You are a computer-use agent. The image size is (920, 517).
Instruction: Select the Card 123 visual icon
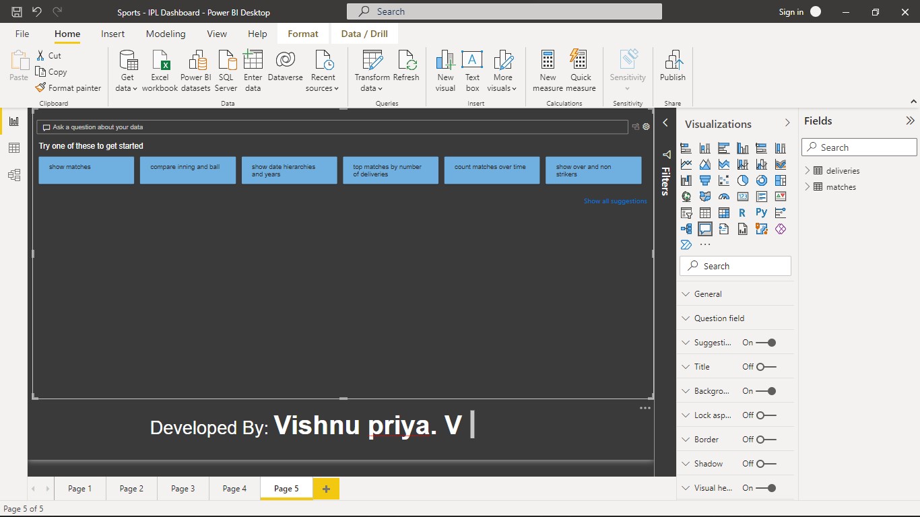point(743,197)
